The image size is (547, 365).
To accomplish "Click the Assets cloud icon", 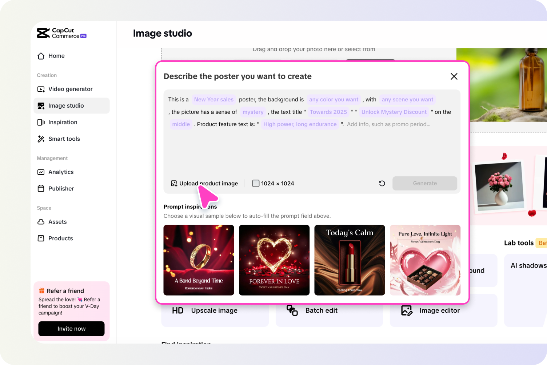I will point(41,222).
